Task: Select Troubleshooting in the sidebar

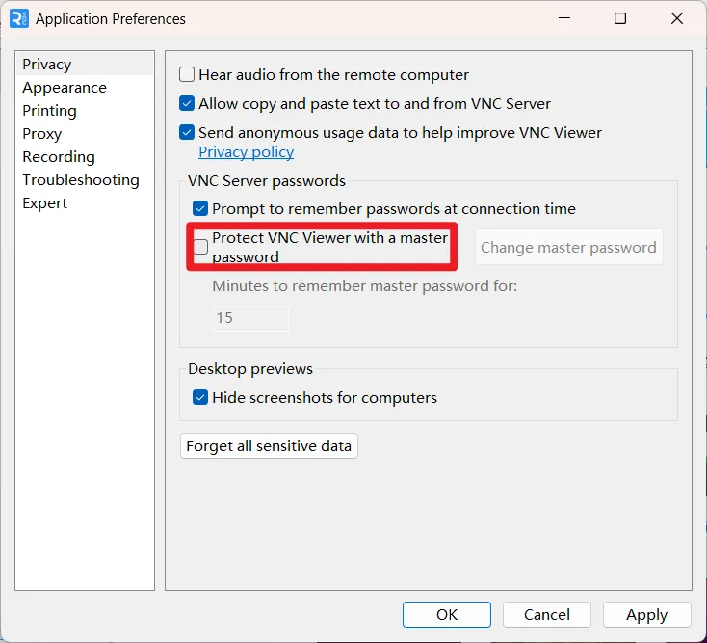Action: point(81,180)
